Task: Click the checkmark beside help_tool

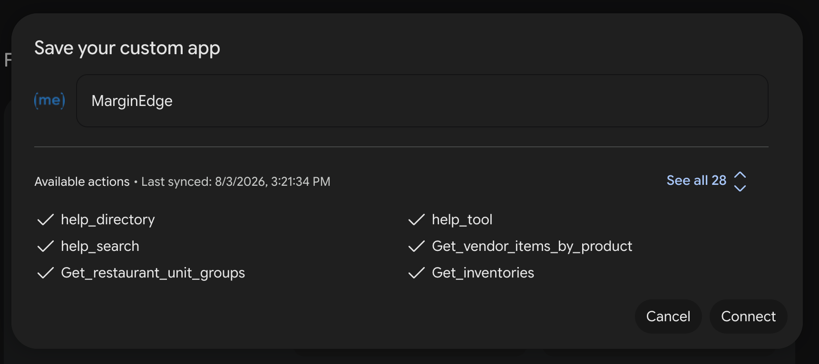Action: coord(417,220)
